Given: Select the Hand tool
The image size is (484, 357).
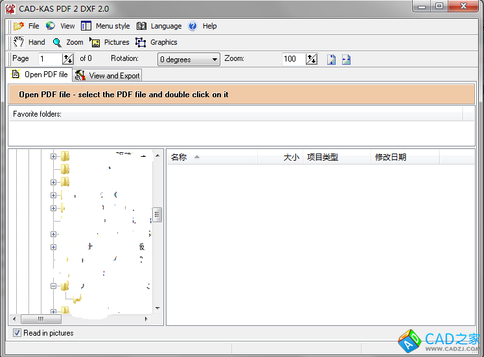Looking at the screenshot, I should (x=30, y=42).
